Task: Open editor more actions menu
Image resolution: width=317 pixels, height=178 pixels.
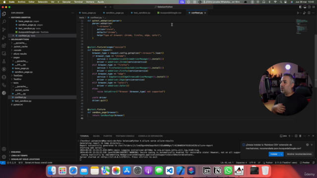Action: tap(313, 13)
